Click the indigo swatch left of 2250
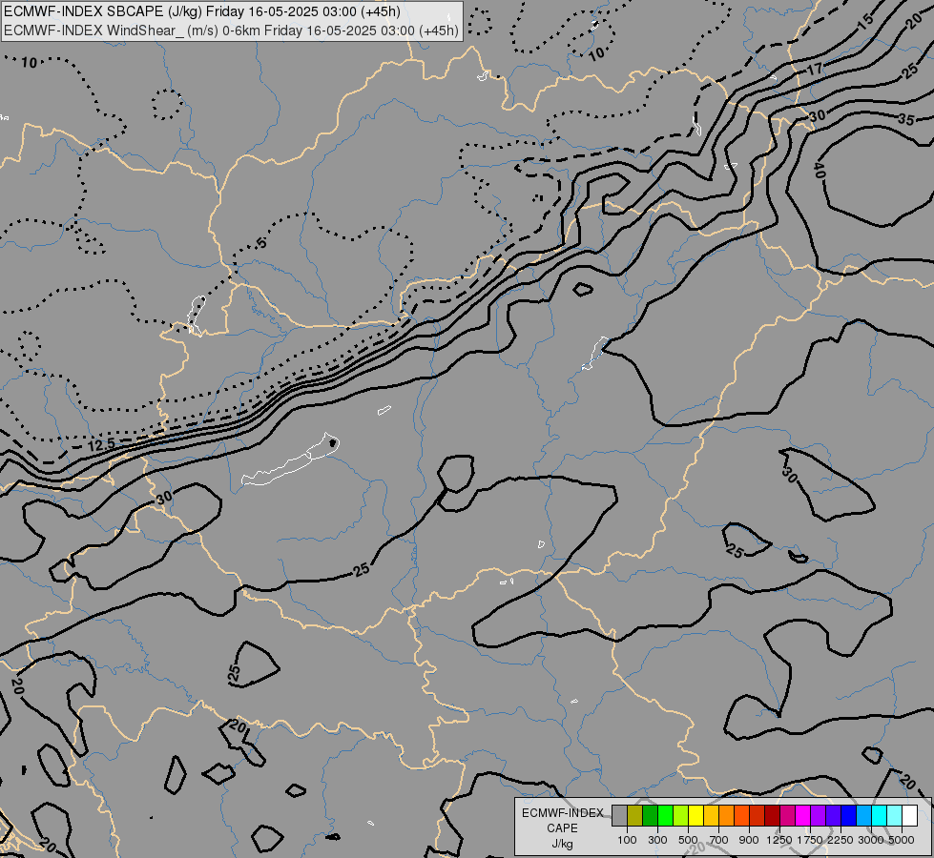Screen dimensions: 934x858 833,816
